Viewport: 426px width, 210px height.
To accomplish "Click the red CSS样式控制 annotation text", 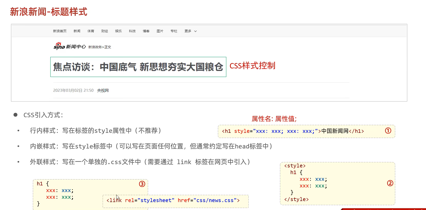I will pyautogui.click(x=252, y=66).
